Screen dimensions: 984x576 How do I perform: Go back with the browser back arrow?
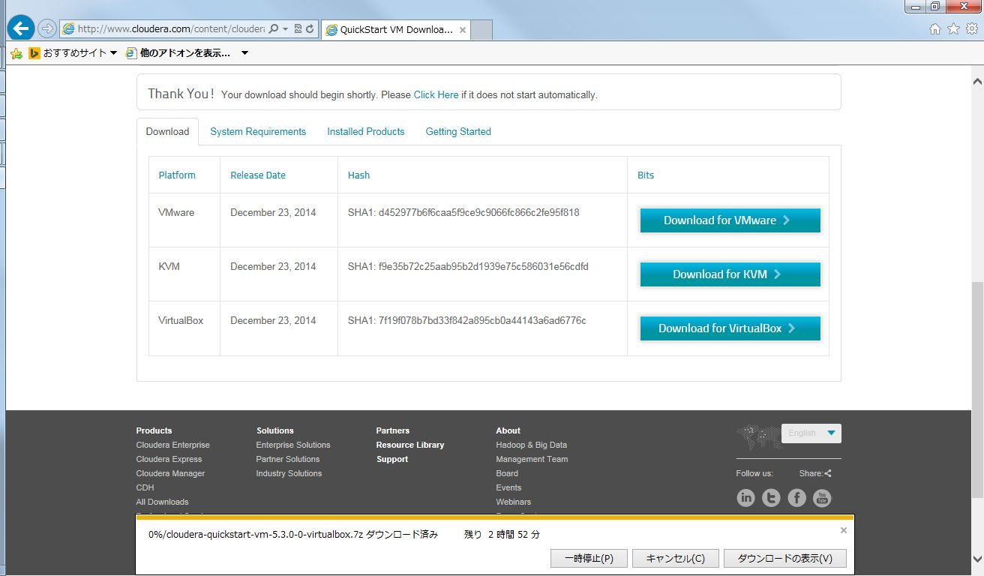pos(21,28)
